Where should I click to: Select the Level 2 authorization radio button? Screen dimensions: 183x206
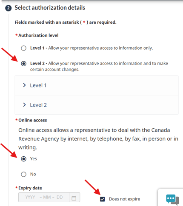pos(23,64)
